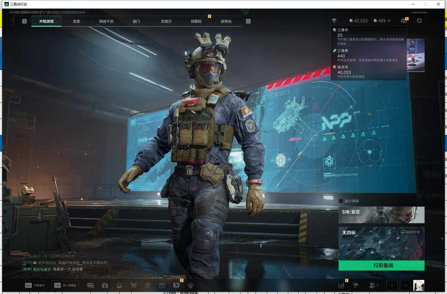Toggle the 开启排位 checkbox

pyautogui.click(x=344, y=218)
